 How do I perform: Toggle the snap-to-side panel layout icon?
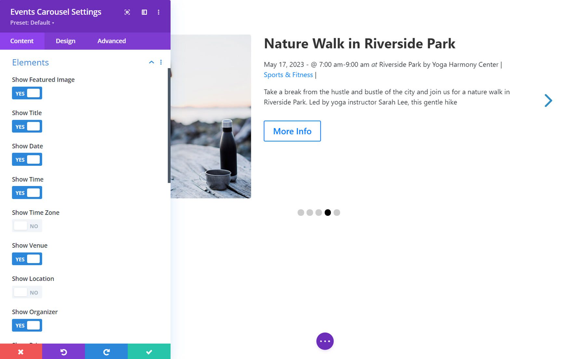pyautogui.click(x=144, y=12)
